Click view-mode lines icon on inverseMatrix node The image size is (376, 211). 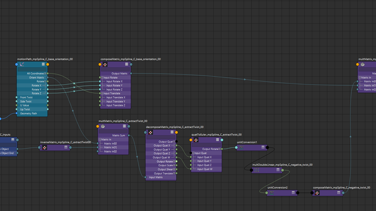pyautogui.click(x=66, y=147)
